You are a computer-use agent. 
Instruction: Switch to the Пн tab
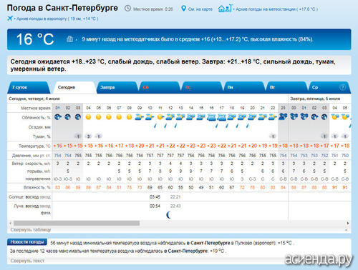point(244,87)
